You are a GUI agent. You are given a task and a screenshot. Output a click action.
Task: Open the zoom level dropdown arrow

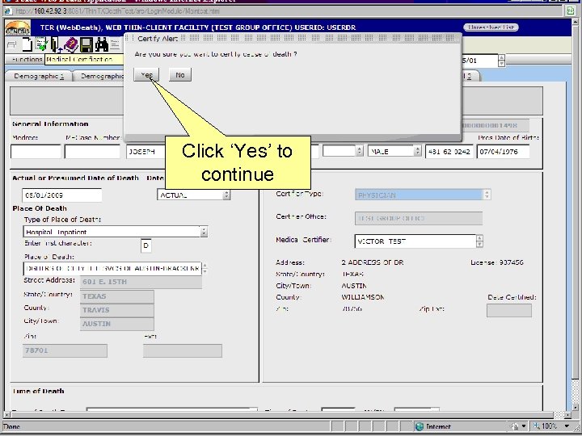pos(567,426)
